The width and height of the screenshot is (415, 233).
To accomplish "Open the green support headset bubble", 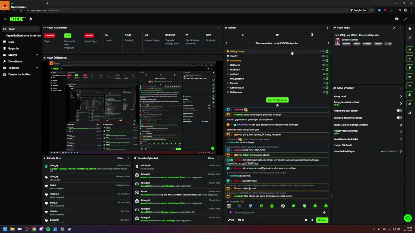I will click(408, 218).
